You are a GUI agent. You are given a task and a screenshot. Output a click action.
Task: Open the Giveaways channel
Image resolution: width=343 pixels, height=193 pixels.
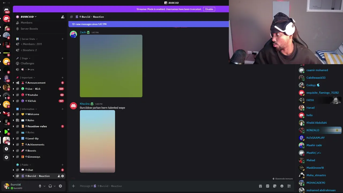click(x=40, y=157)
